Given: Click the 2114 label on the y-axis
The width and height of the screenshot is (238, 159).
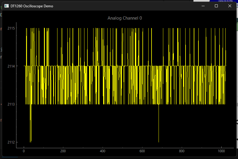Looking at the screenshot, I should [11, 66].
